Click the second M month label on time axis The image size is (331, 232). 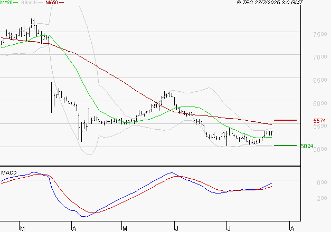click(x=125, y=229)
